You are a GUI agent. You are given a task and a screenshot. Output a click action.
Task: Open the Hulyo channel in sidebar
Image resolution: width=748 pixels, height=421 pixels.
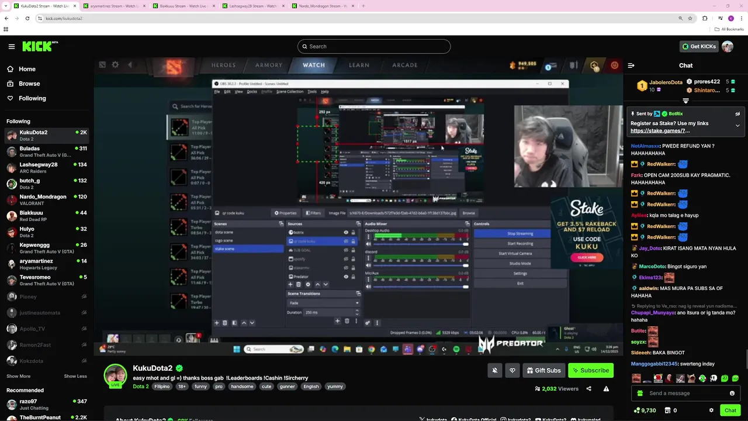point(47,232)
